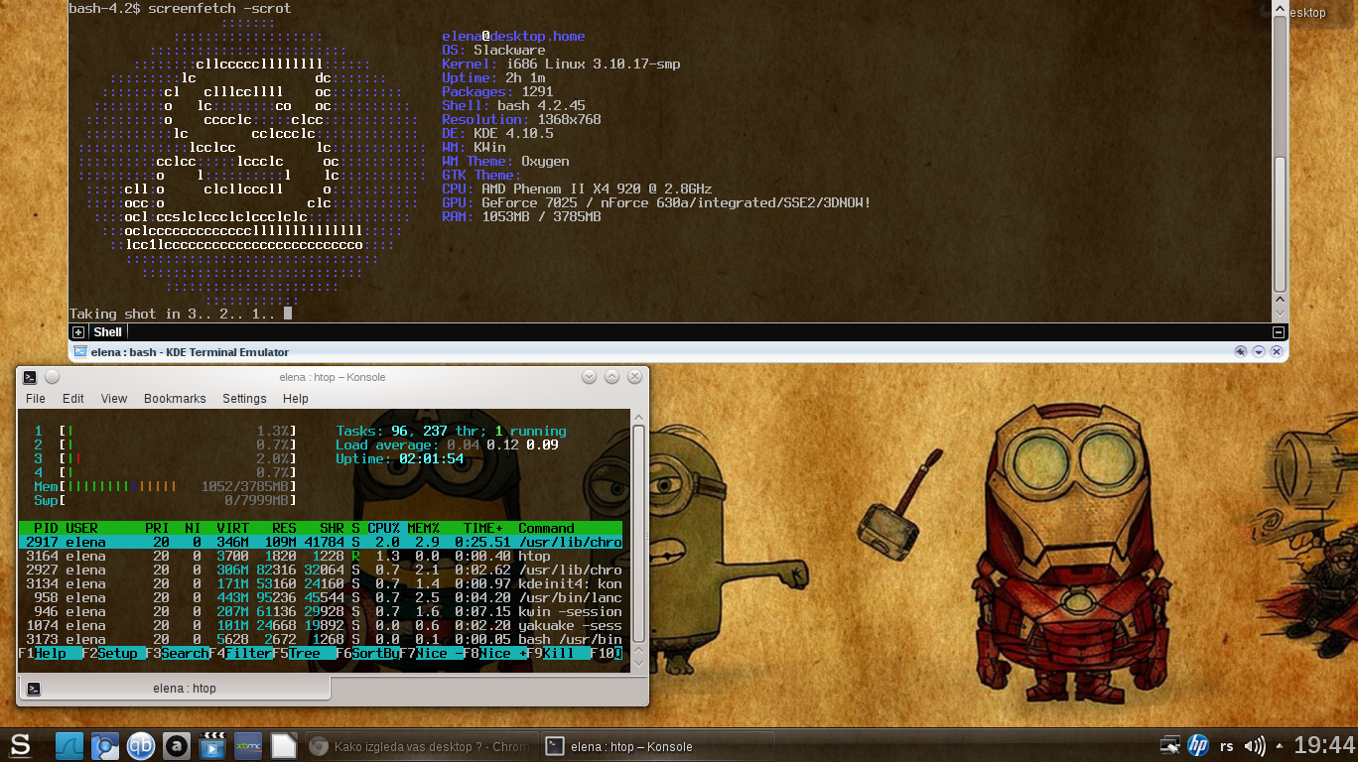This screenshot has height=762, width=1358.
Task: Select htop process row PID 2917
Action: click(x=321, y=542)
